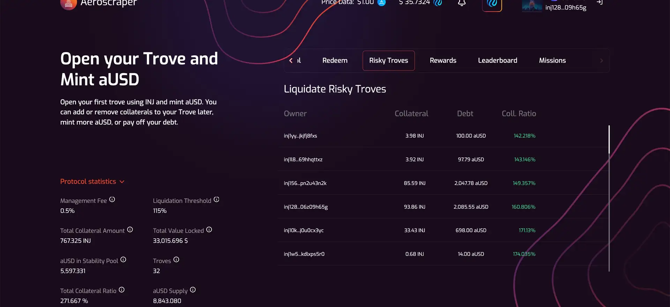Show info for Liquidation Threshold
The width and height of the screenshot is (670, 307).
(216, 200)
